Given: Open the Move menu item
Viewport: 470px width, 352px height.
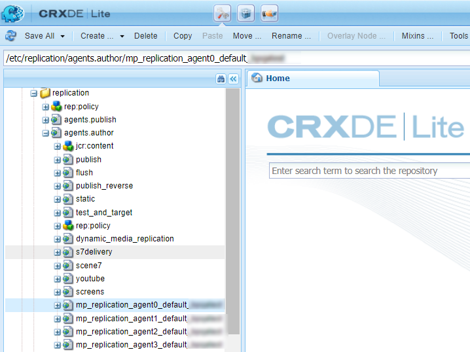Looking at the screenshot, I should 247,35.
